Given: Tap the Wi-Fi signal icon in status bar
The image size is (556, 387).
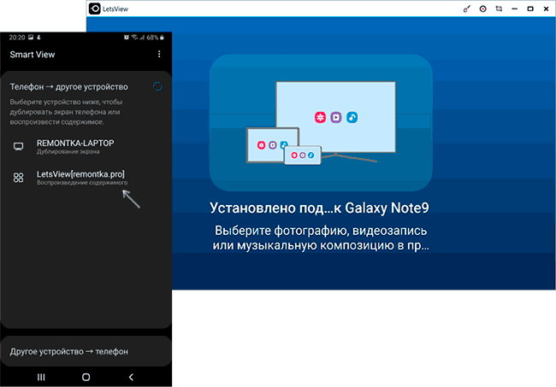Looking at the screenshot, I should pyautogui.click(x=134, y=38).
